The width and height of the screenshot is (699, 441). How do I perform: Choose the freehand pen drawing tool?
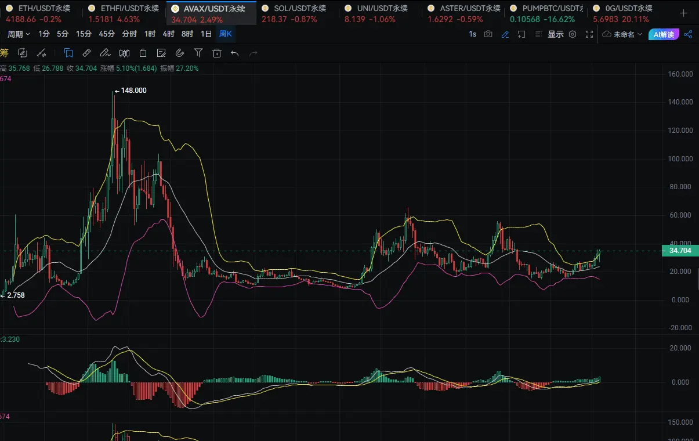[105, 53]
